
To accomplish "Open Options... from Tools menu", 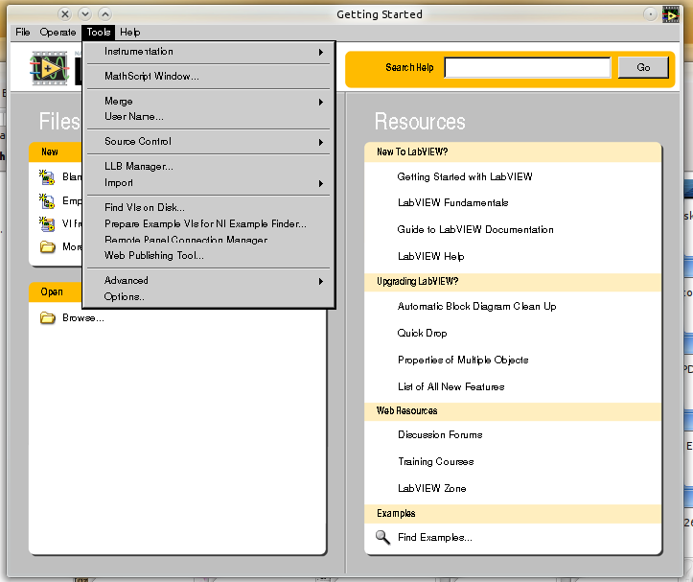I will tap(208, 296).
